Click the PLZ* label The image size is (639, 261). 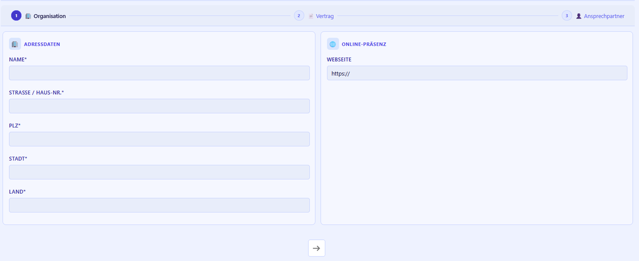(15, 126)
